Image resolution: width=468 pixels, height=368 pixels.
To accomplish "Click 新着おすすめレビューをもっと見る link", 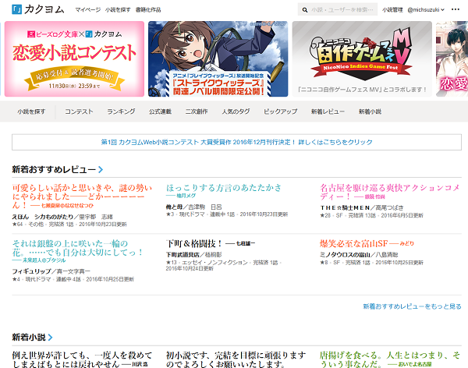I will click(412, 306).
